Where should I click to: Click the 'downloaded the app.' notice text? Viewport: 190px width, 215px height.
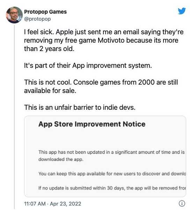[x=61, y=159]
